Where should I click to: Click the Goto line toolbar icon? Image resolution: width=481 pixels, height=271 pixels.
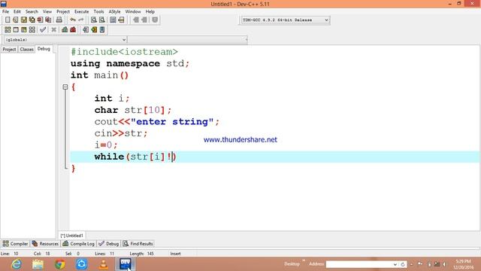pyautogui.click(x=121, y=20)
